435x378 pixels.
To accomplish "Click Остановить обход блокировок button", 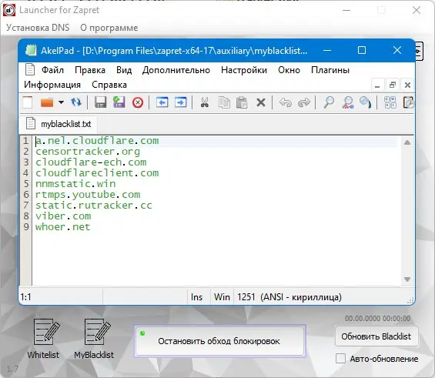I will coord(220,341).
